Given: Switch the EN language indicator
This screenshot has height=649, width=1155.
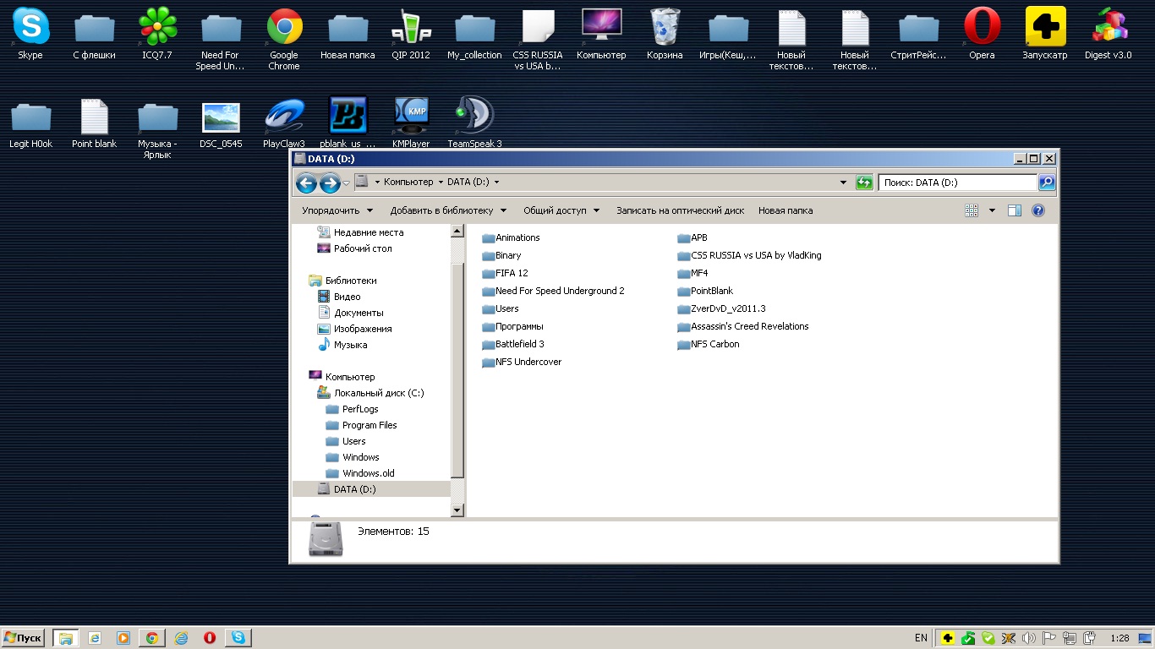Looking at the screenshot, I should [921, 638].
